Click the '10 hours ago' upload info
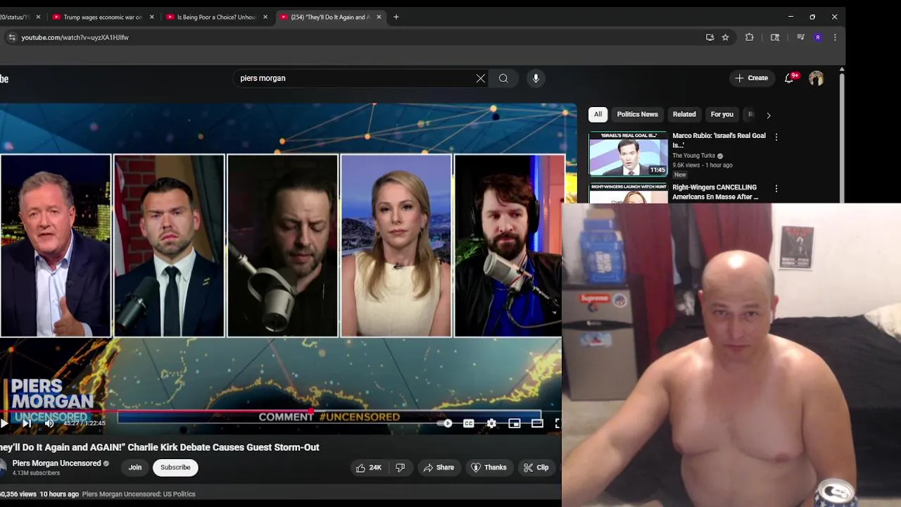 point(59,494)
